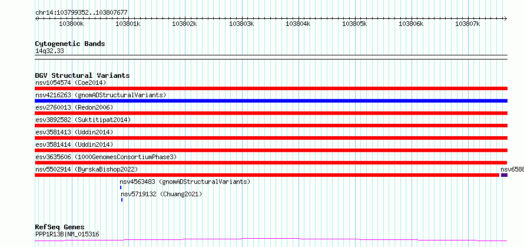Click the 103801k ruler tick label
Screen dimensions: 524x247
pyautogui.click(x=128, y=24)
